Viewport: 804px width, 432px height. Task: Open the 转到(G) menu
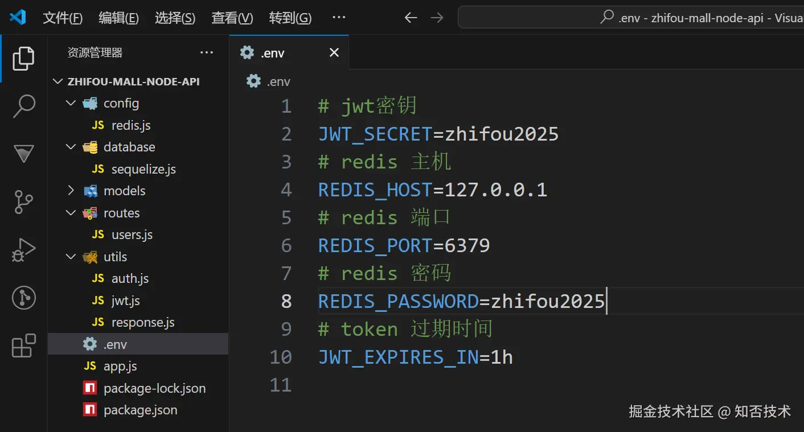point(290,18)
